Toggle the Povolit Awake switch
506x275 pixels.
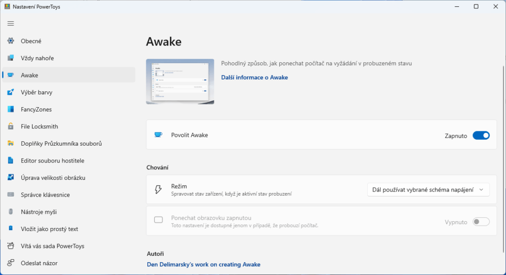coord(481,135)
